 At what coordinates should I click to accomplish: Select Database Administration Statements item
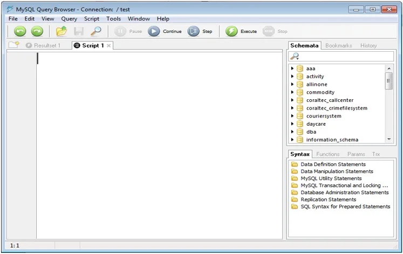point(340,193)
